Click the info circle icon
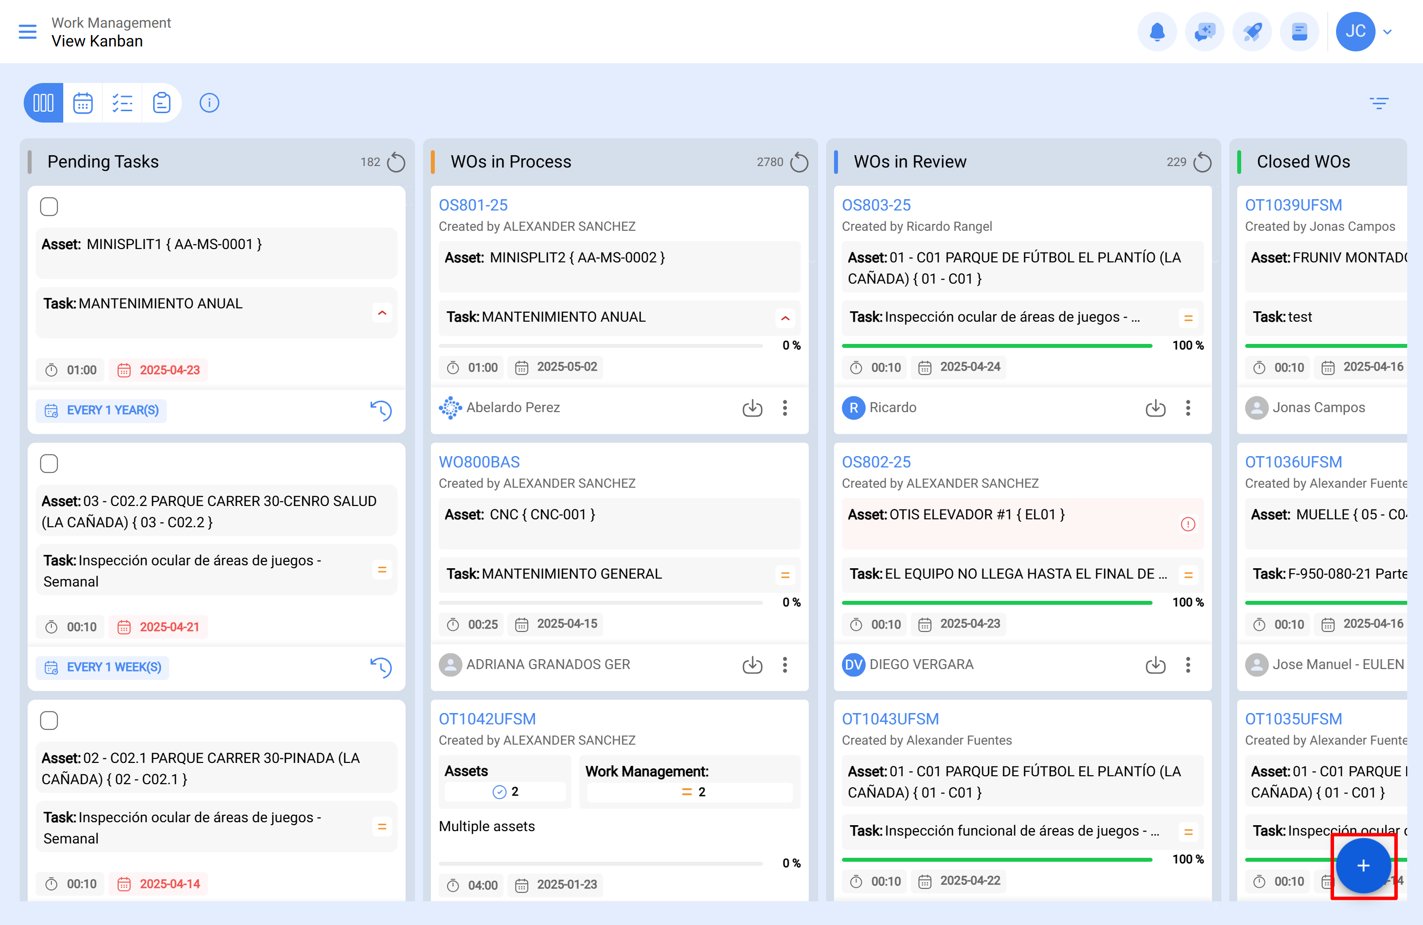Screen dimensions: 1423x925 pyautogui.click(x=209, y=103)
